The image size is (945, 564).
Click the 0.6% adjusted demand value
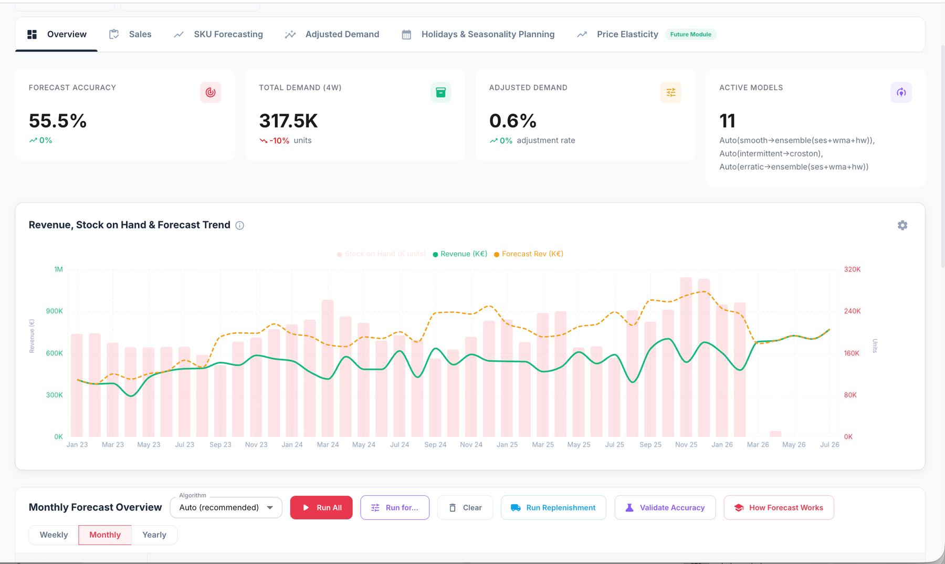(513, 121)
